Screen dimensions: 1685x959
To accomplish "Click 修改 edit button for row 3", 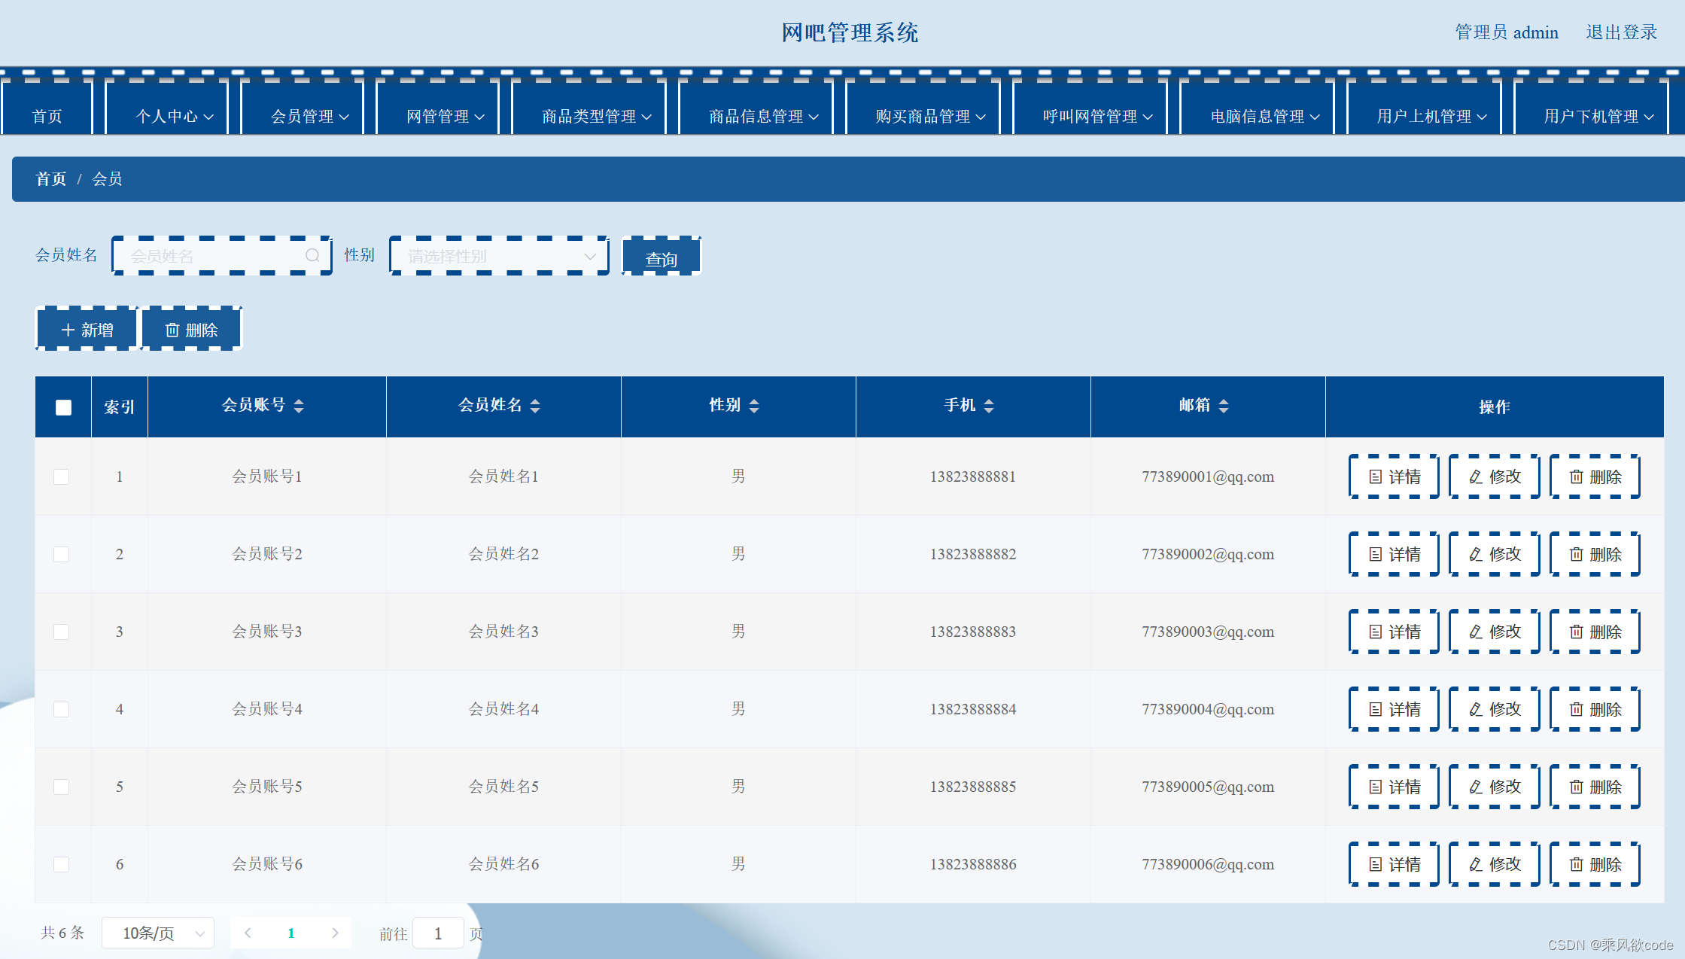I will tap(1495, 632).
